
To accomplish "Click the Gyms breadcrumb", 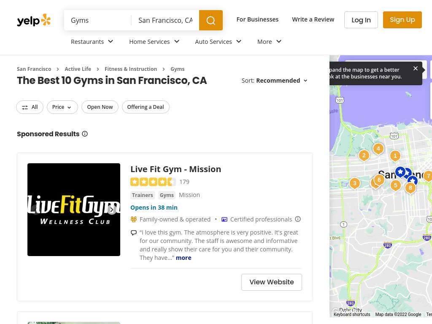I will (178, 69).
